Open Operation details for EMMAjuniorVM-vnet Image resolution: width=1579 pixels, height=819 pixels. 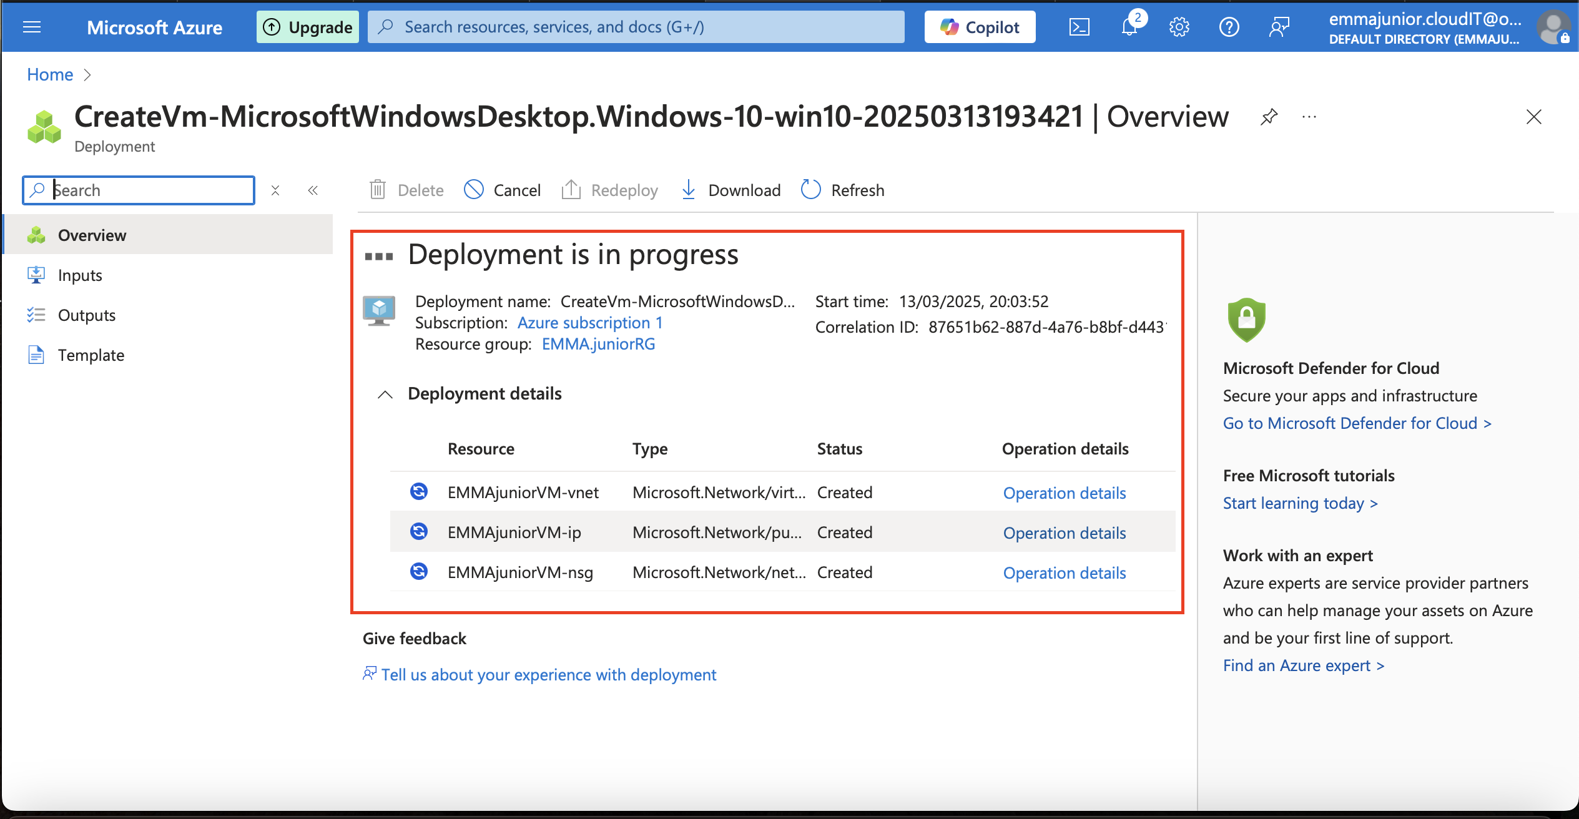[1065, 493]
